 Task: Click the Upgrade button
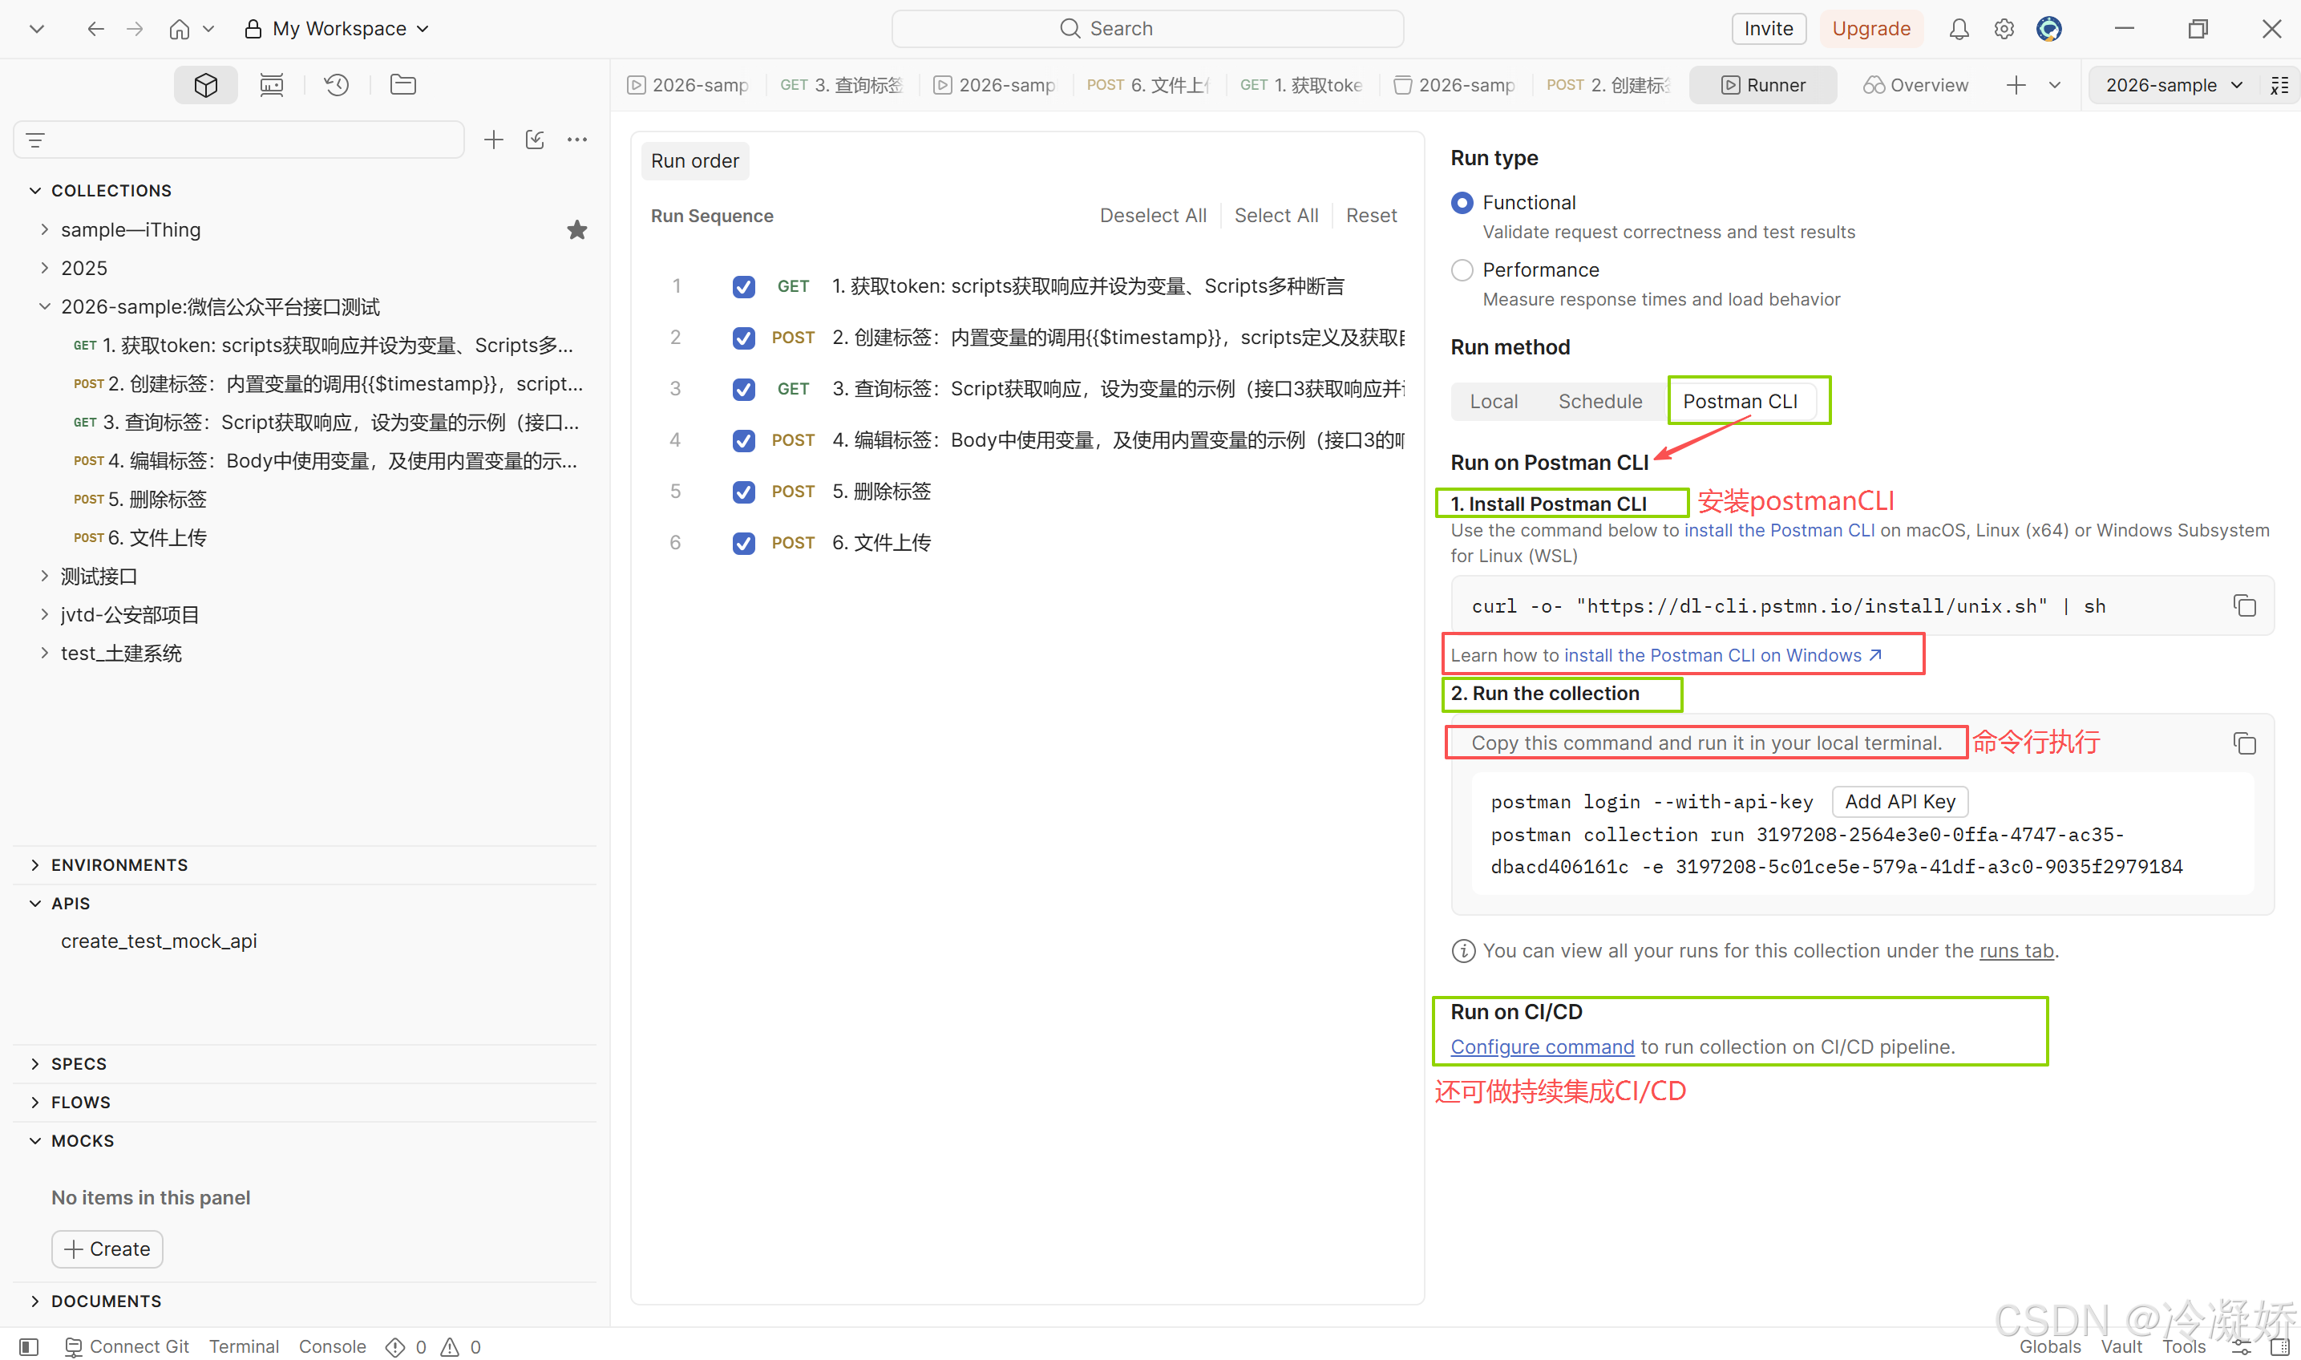pos(1870,30)
